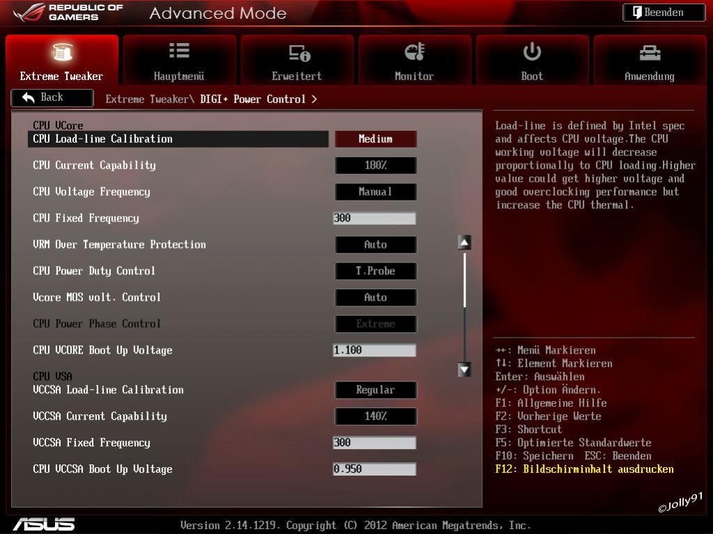Screen dimensions: 713x534
Task: Select the CPU VCORE Boot Up Voltage label
Action: click(x=102, y=350)
